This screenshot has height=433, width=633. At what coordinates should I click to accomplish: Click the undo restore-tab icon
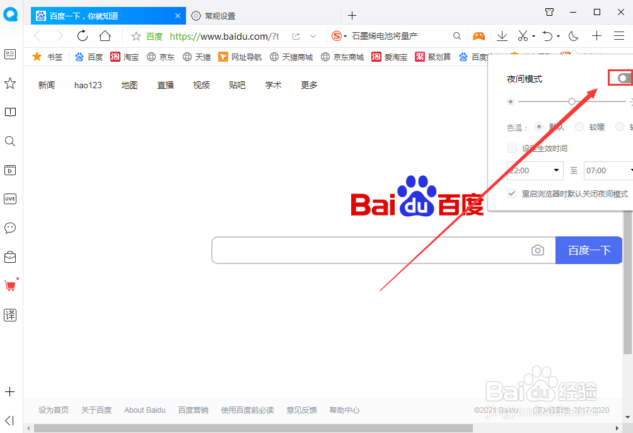point(547,36)
